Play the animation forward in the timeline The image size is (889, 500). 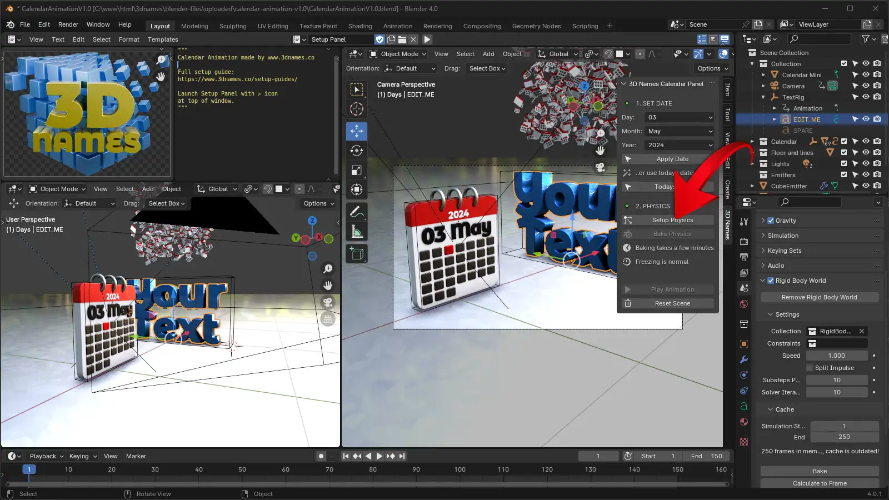click(x=379, y=456)
